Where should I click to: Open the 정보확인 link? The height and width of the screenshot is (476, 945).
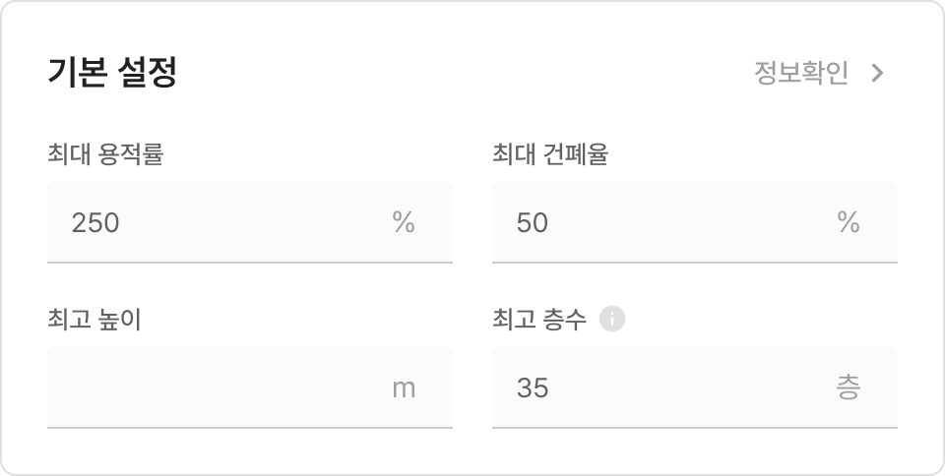pyautogui.click(x=801, y=74)
